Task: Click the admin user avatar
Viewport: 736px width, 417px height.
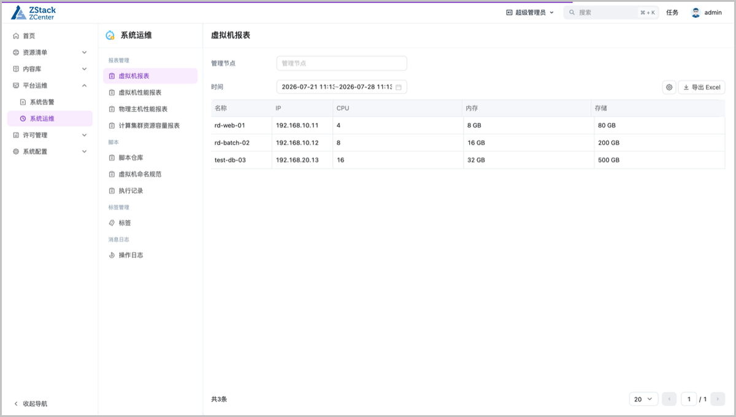Action: coord(696,12)
